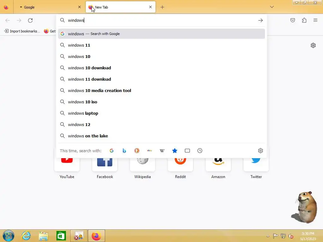
Task: Select the New Tab tab
Action: 120,7
